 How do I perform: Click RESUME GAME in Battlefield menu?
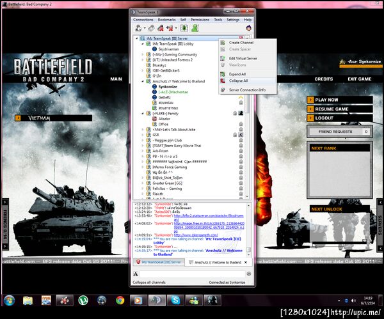[340, 109]
